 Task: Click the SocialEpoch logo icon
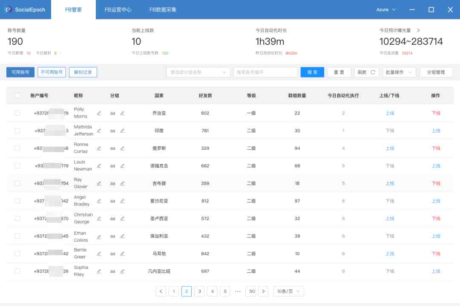click(x=8, y=9)
